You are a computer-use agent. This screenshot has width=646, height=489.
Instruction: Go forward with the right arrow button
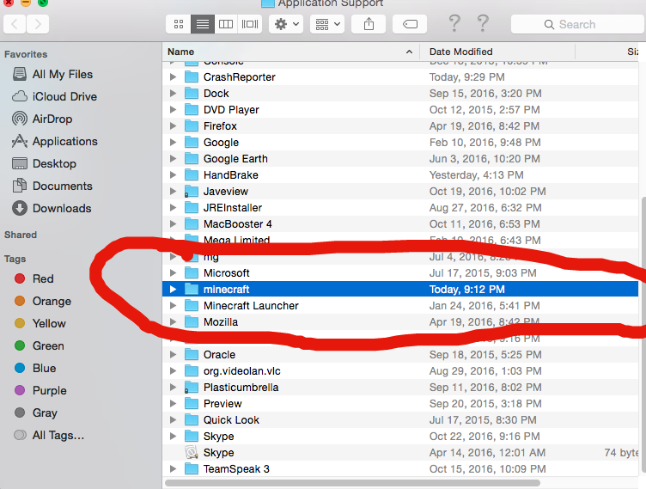point(38,24)
